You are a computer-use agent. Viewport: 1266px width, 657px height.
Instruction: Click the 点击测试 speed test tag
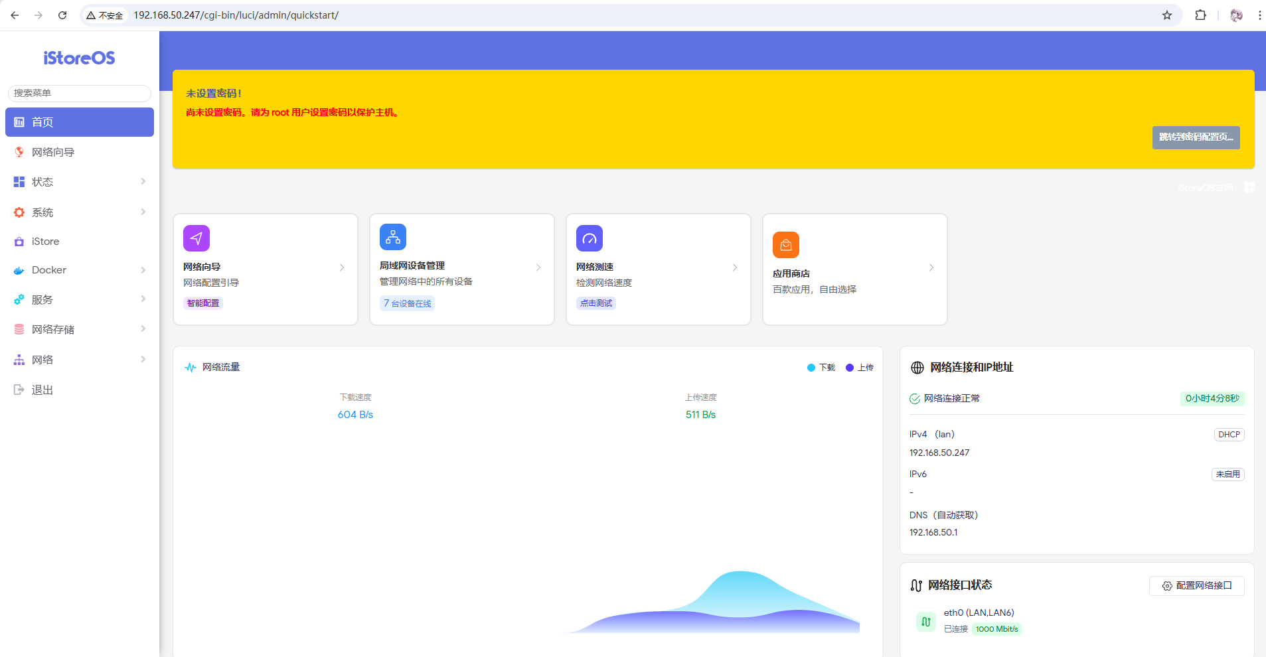tap(596, 303)
